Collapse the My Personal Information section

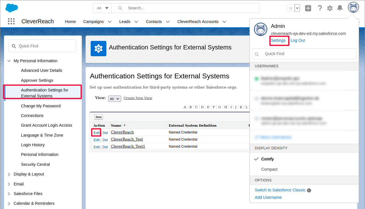[x=9, y=61]
